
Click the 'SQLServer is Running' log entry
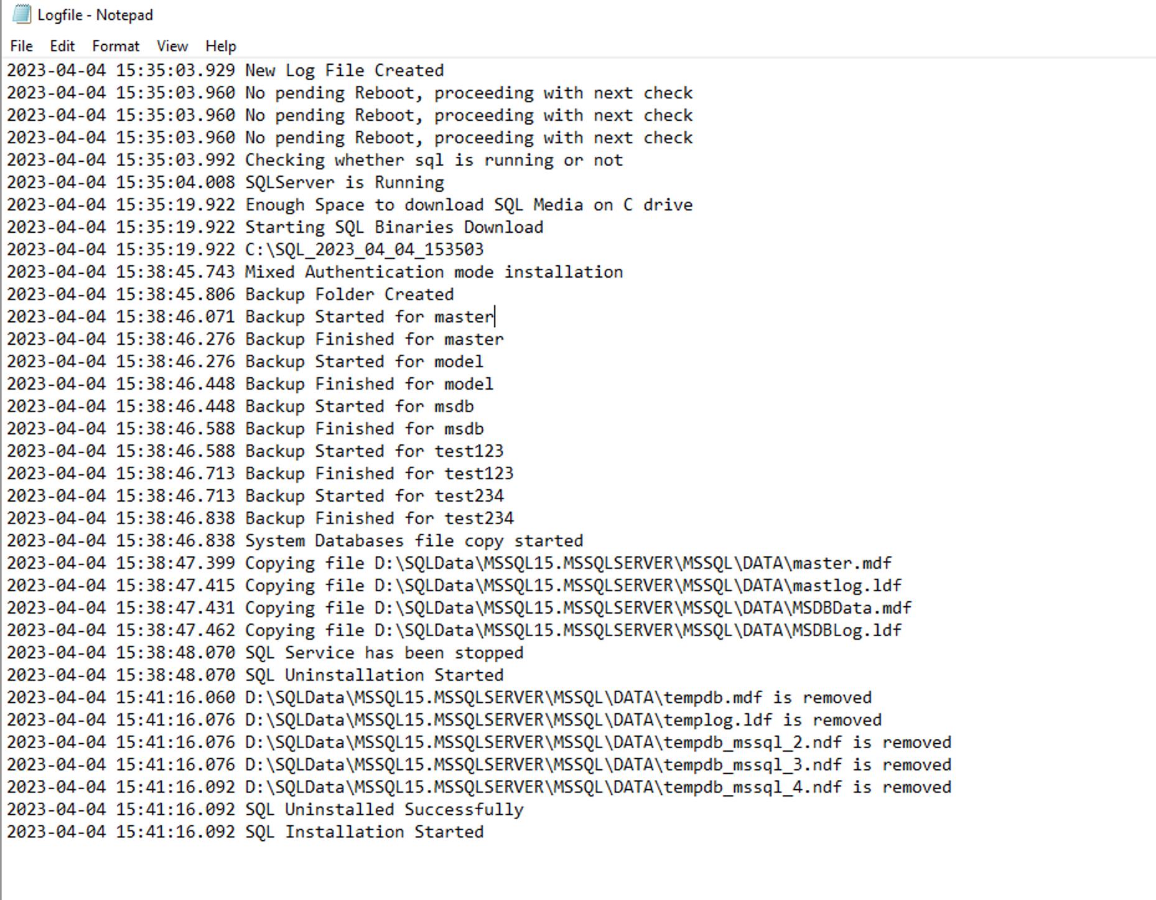click(x=344, y=182)
